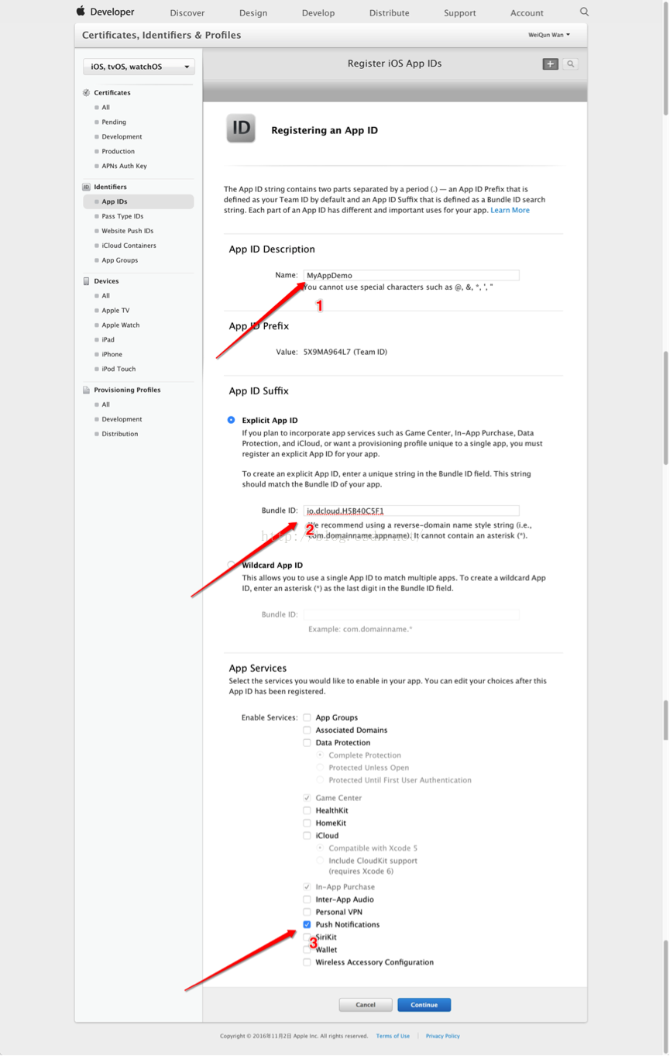Image resolution: width=670 pixels, height=1056 pixels.
Task: Select APNs Auth Key in sidebar
Action: pyautogui.click(x=124, y=167)
